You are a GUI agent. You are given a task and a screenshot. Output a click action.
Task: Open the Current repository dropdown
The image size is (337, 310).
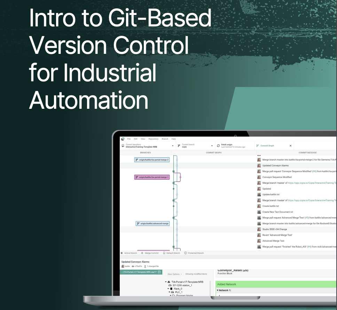[x=173, y=145]
